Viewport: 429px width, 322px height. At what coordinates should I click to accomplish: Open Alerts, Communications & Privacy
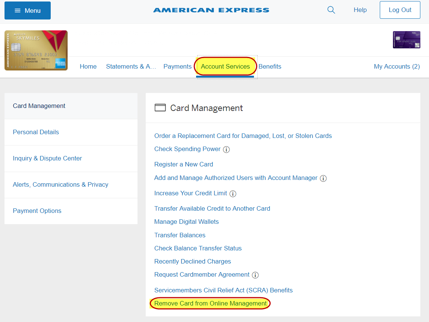(x=71, y=185)
